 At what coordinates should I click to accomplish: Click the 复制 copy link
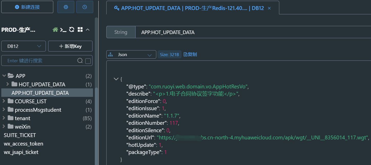(x=190, y=54)
